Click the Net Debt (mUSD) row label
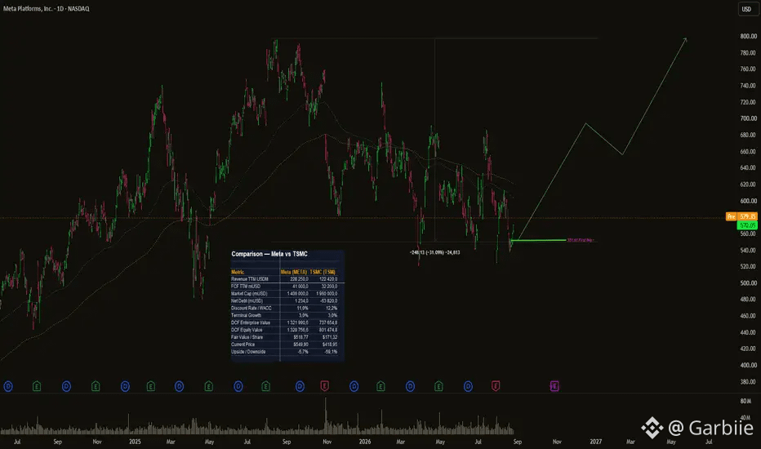 click(x=247, y=301)
